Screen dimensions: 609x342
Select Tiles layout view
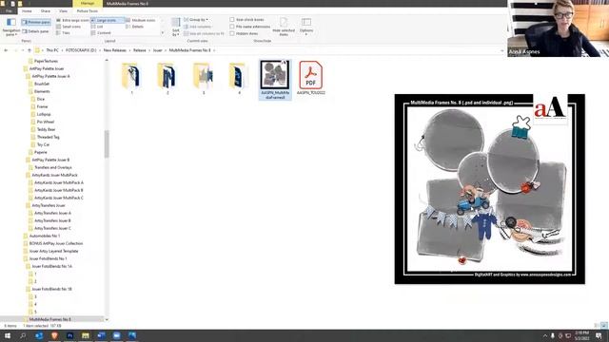coord(64,33)
